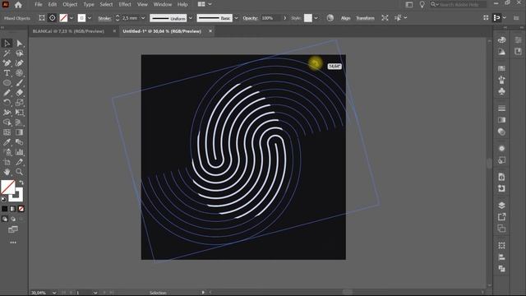Select the Curvature tool
Image resolution: width=526 pixels, height=296 pixels.
(x=20, y=63)
